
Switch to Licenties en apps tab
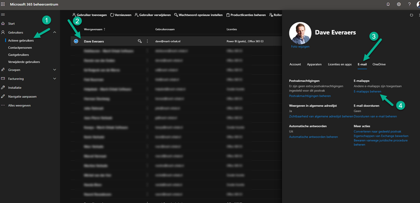(x=340, y=64)
